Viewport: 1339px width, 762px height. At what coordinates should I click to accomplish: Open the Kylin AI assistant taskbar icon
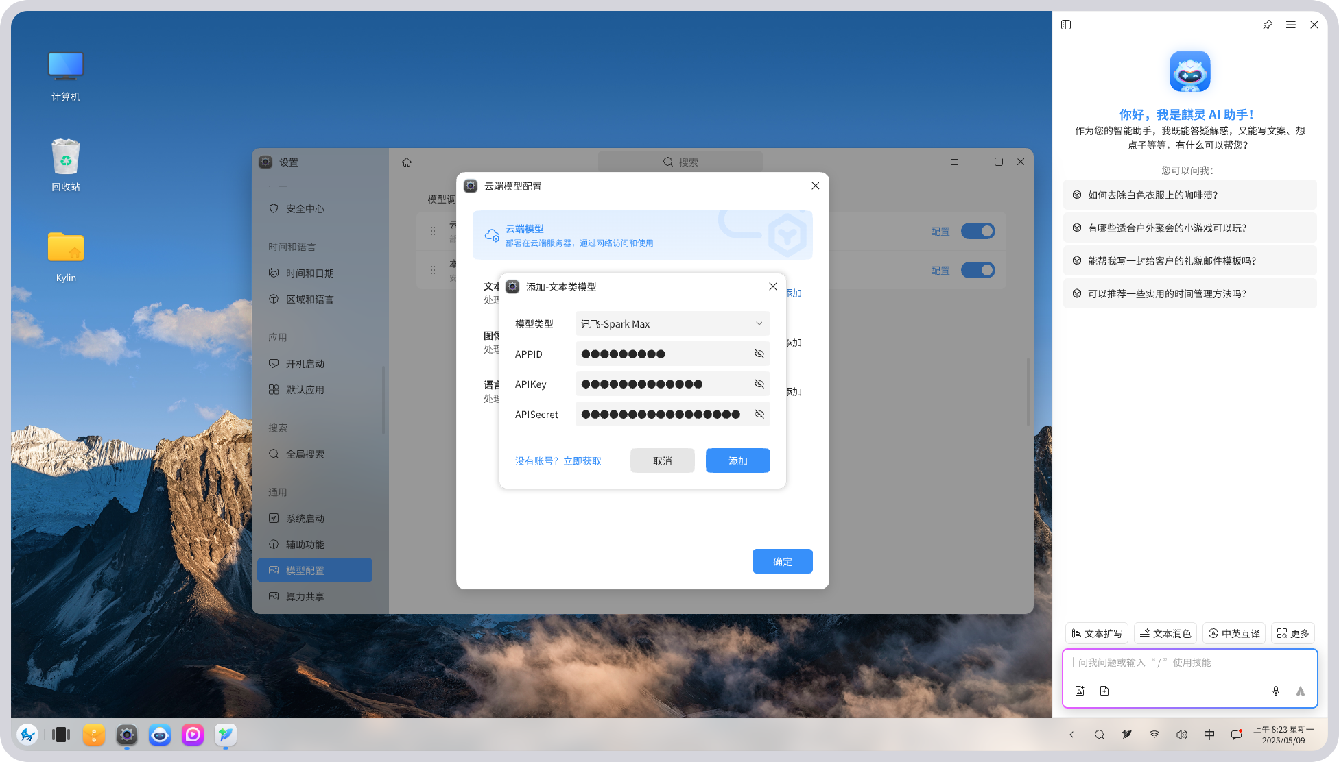pyautogui.click(x=160, y=735)
